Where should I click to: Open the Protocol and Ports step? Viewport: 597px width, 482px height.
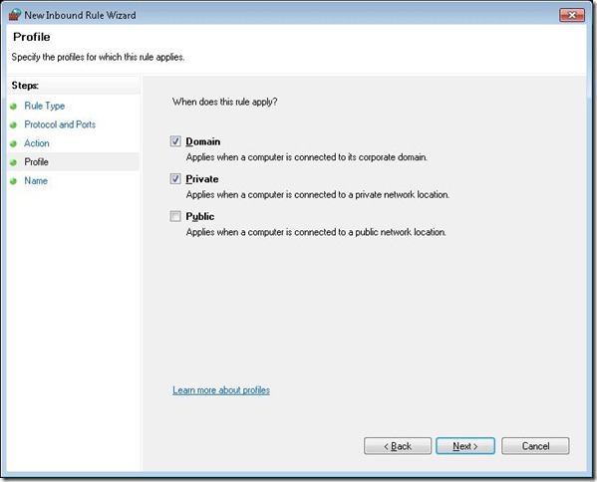60,124
